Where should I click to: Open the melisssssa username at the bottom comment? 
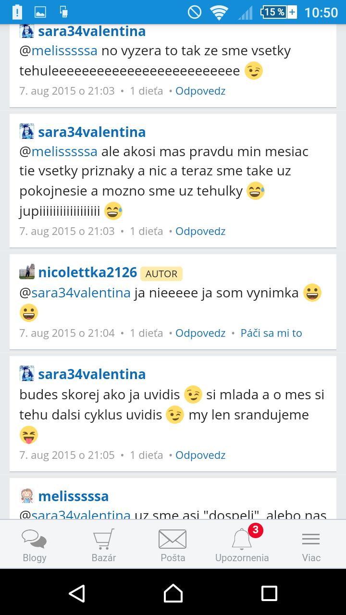(74, 496)
